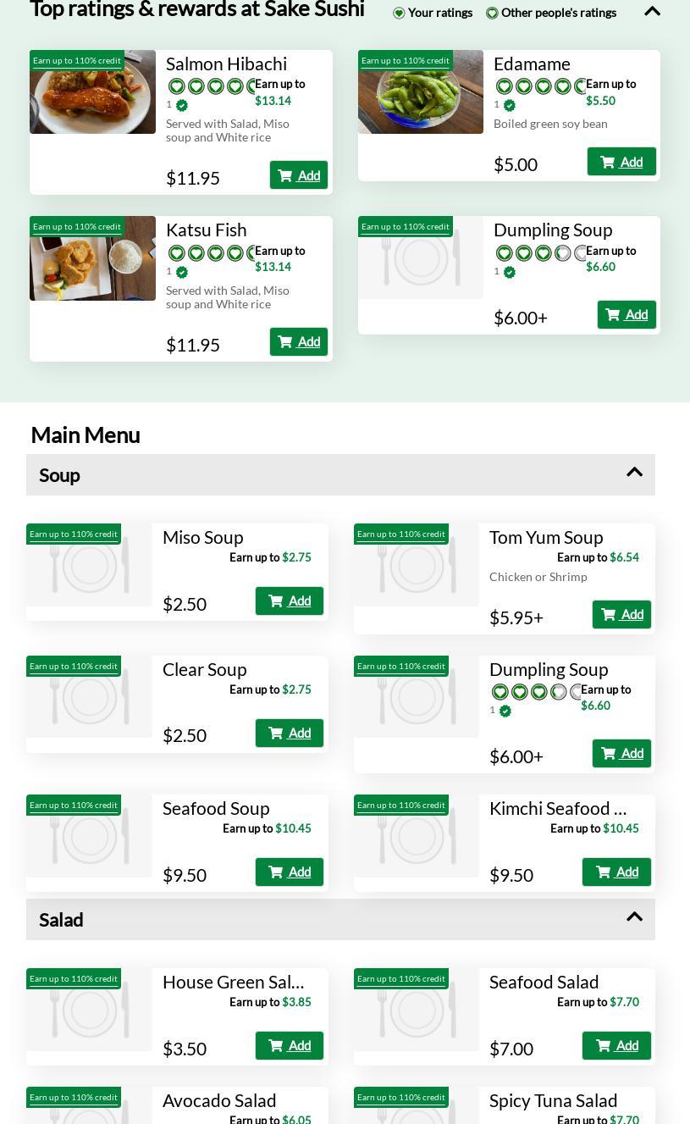Click the Seafood Soup item name

pos(216,808)
